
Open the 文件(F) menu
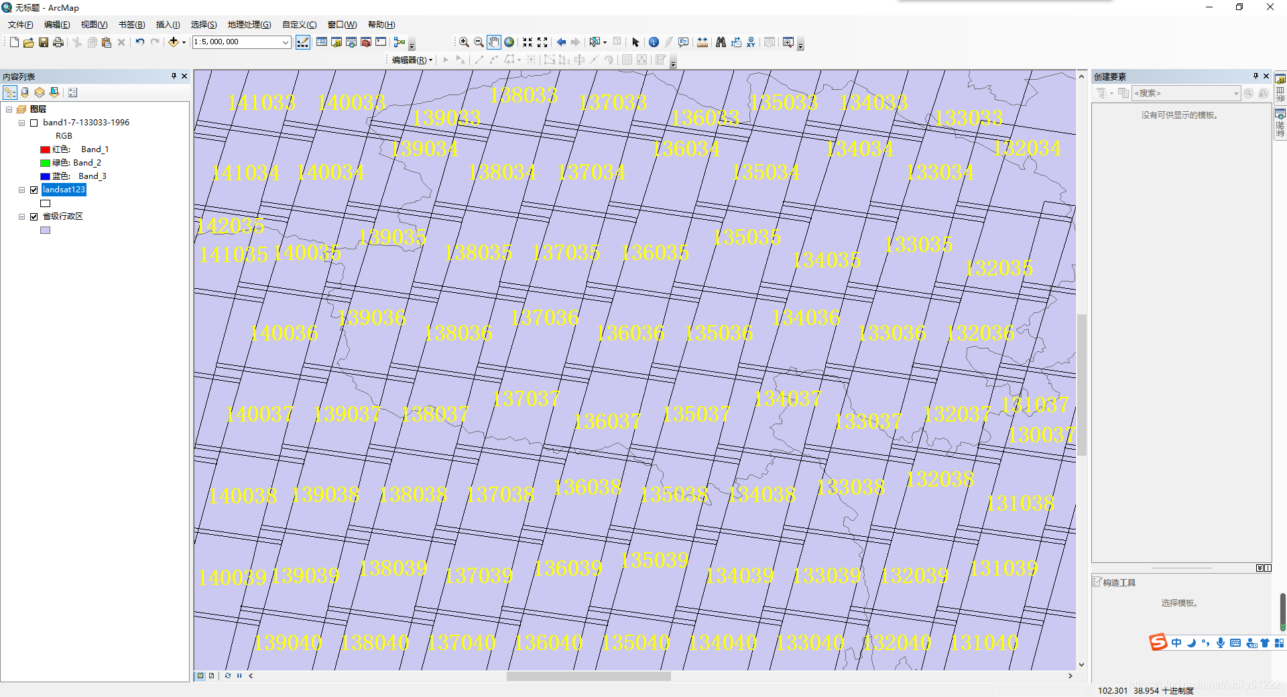pyautogui.click(x=19, y=24)
